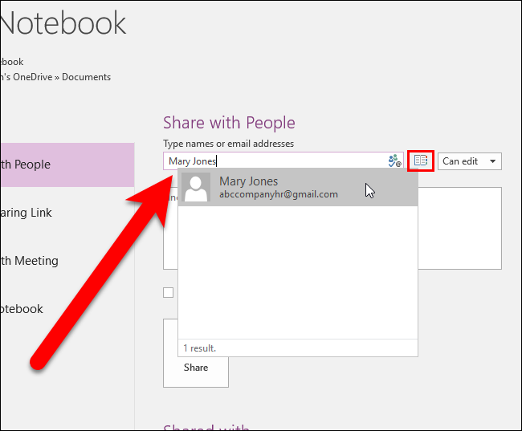Click the Share button
The width and height of the screenshot is (522, 431).
pos(196,367)
